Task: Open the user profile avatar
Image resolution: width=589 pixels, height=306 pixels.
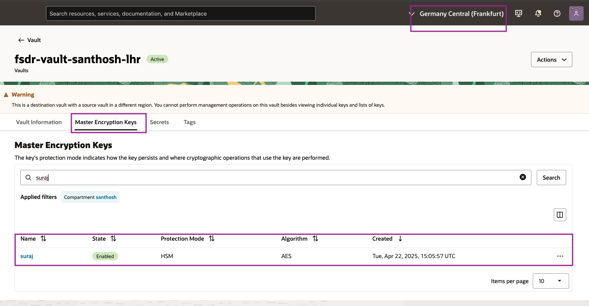Action: [576, 13]
